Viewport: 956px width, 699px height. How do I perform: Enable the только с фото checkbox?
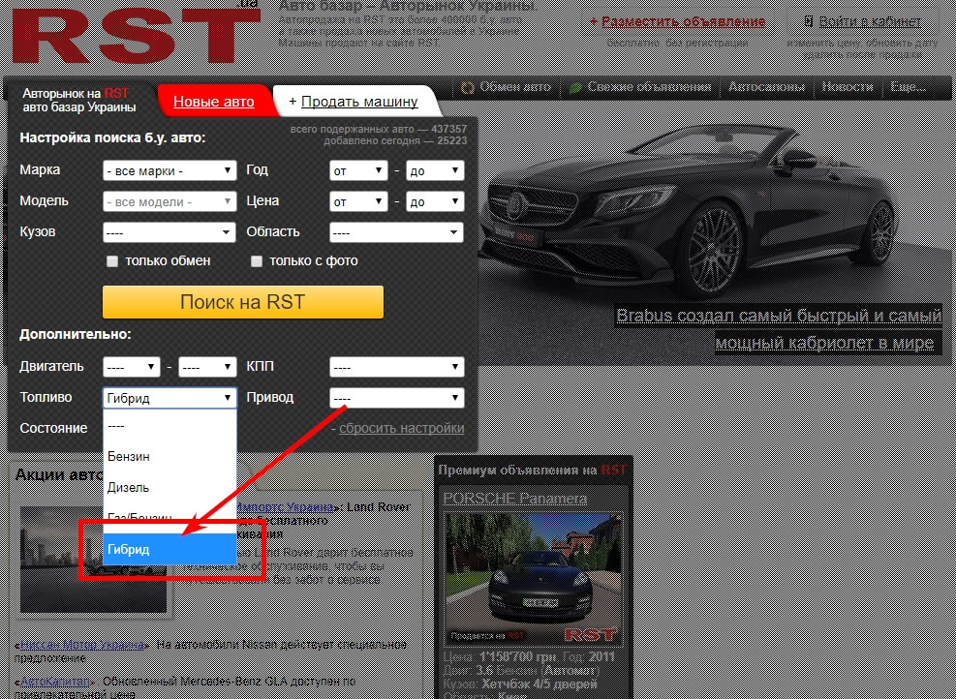(x=257, y=261)
